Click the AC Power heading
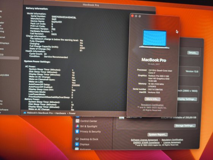This screenshot has height=160, width=213. tap(30, 67)
